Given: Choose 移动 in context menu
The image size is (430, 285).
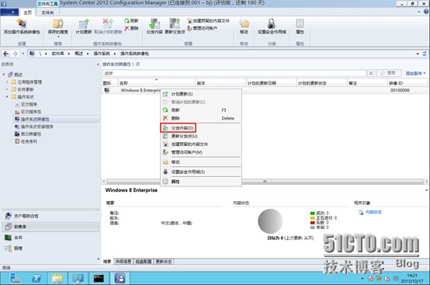Looking at the screenshot, I should (201, 162).
